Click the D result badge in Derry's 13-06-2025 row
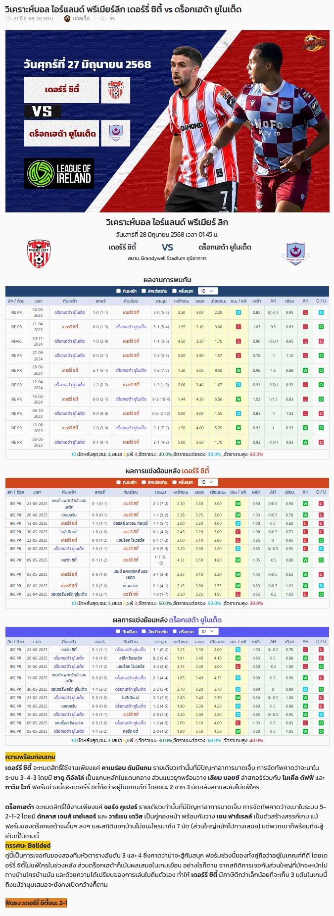The width and height of the screenshot is (334, 916). pyautogui.click(x=238, y=523)
